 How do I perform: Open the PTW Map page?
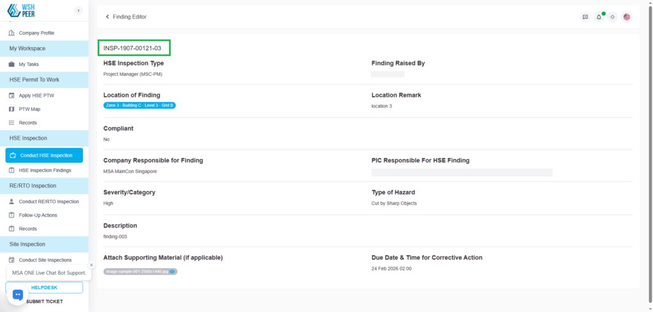pyautogui.click(x=29, y=109)
